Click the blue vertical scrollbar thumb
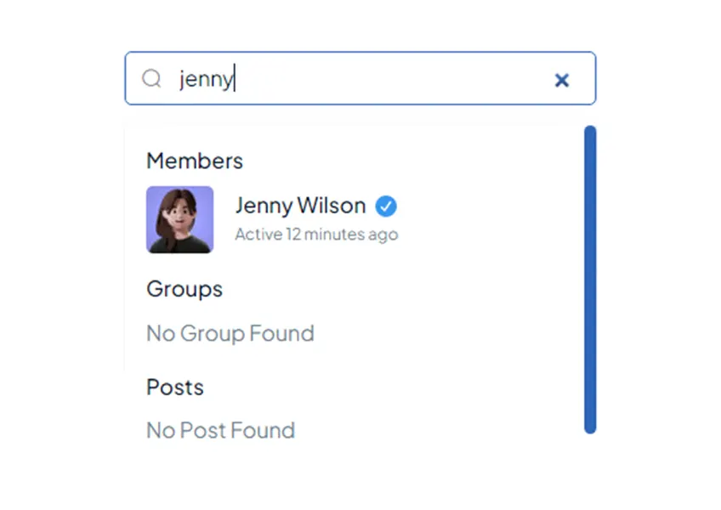Screen dimensions: 721x510 (x=590, y=280)
